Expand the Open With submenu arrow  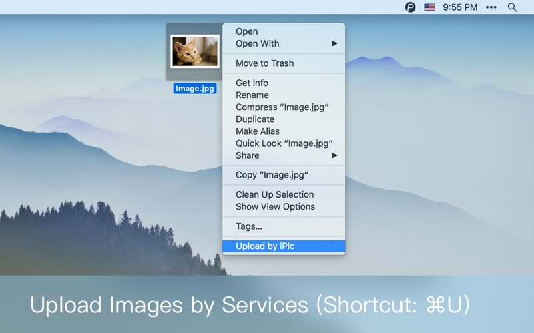tap(334, 43)
